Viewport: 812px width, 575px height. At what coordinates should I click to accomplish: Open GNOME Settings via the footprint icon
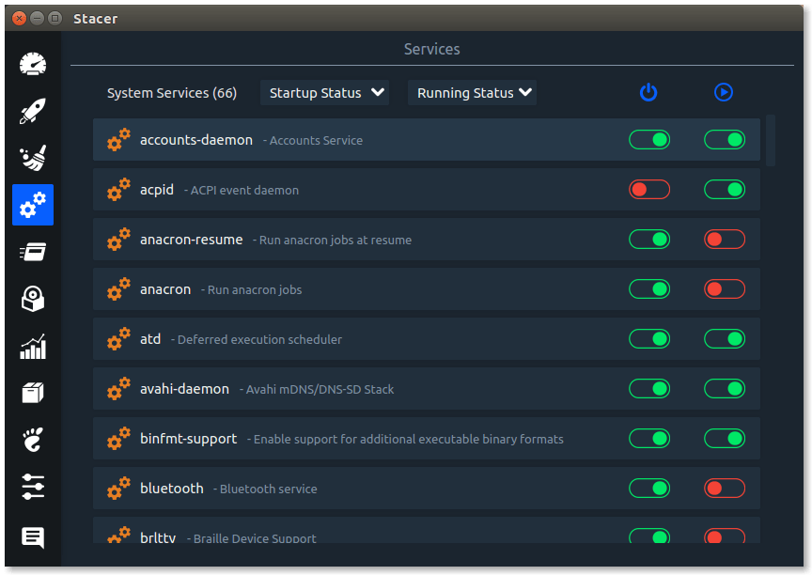coord(33,440)
